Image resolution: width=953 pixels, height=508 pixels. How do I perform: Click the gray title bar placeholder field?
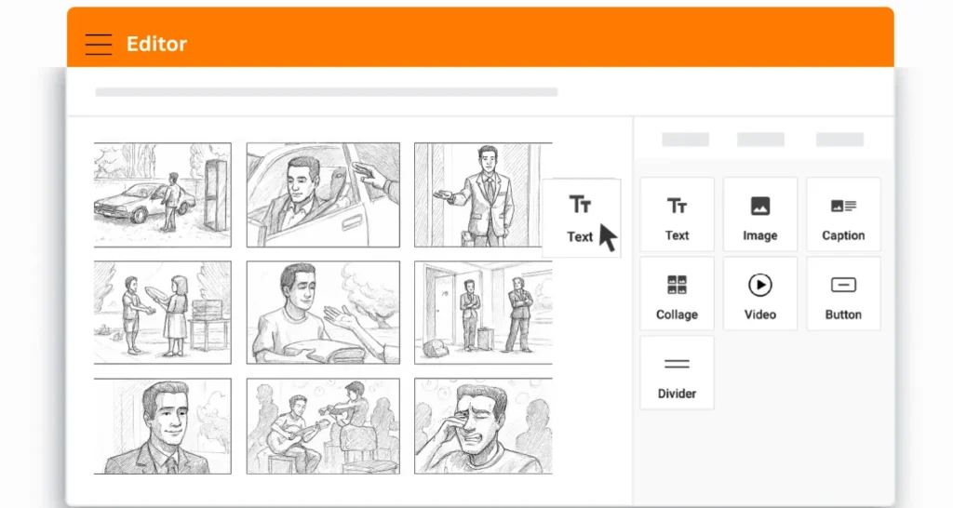click(x=327, y=92)
